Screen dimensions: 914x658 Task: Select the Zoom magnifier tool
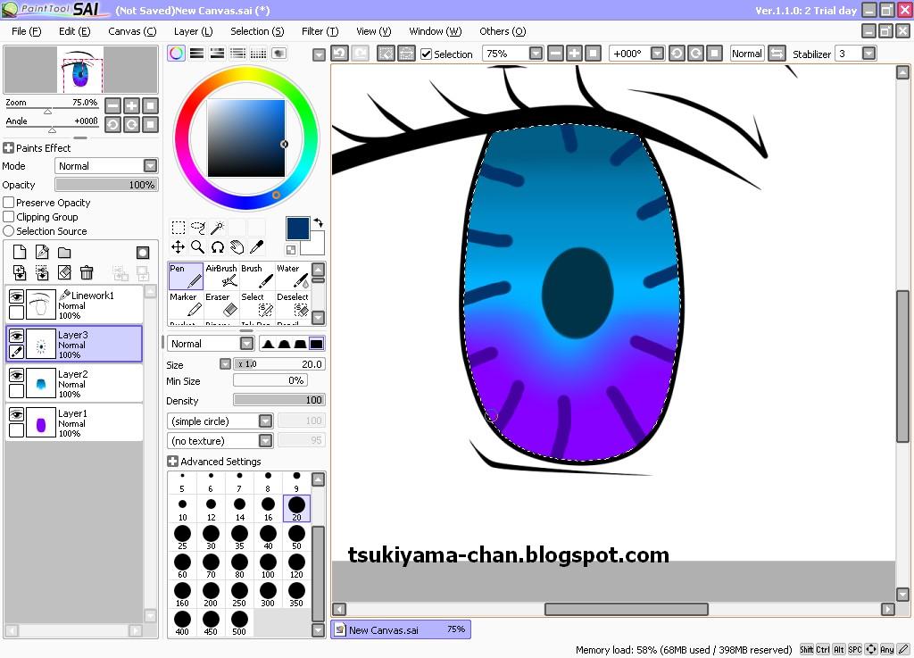point(198,247)
